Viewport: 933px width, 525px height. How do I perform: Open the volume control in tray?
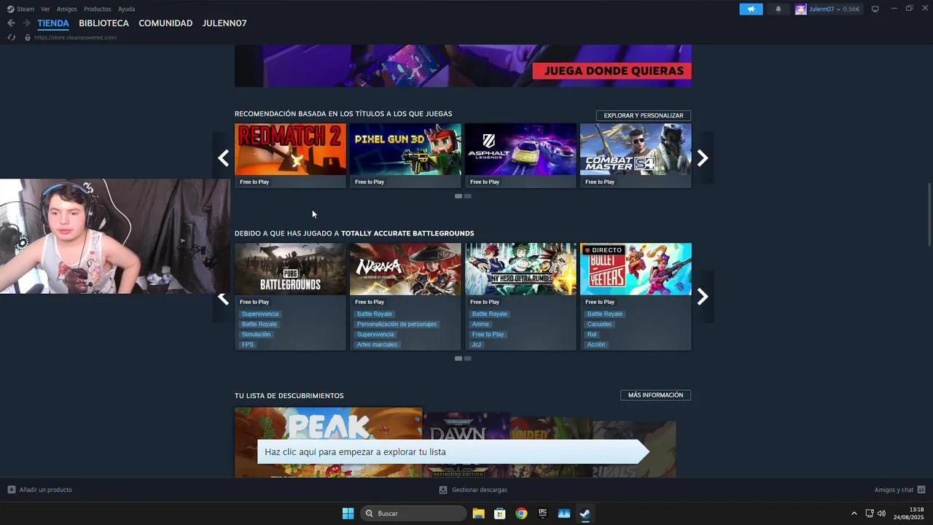pos(881,513)
